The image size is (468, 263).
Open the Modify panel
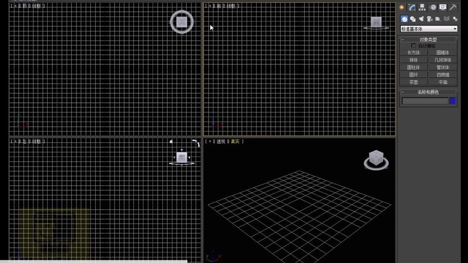[412, 7]
